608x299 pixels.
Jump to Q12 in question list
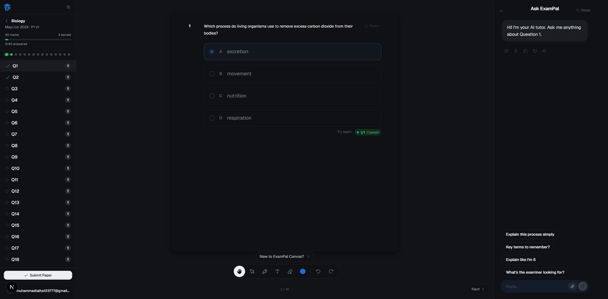pos(15,191)
